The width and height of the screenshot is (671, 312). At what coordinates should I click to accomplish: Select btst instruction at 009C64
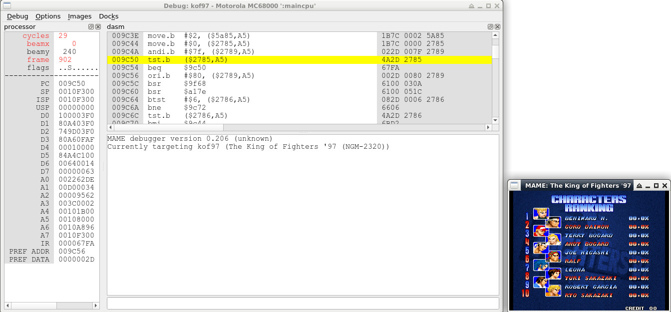300,99
